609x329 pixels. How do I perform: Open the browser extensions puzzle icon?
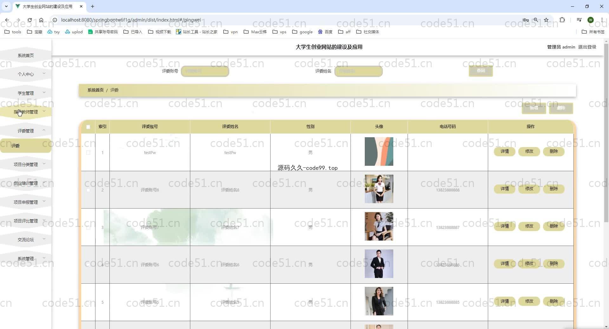coord(562,20)
